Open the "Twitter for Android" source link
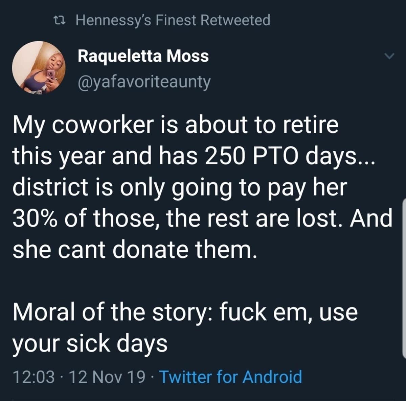The height and width of the screenshot is (401, 406). pos(230,377)
